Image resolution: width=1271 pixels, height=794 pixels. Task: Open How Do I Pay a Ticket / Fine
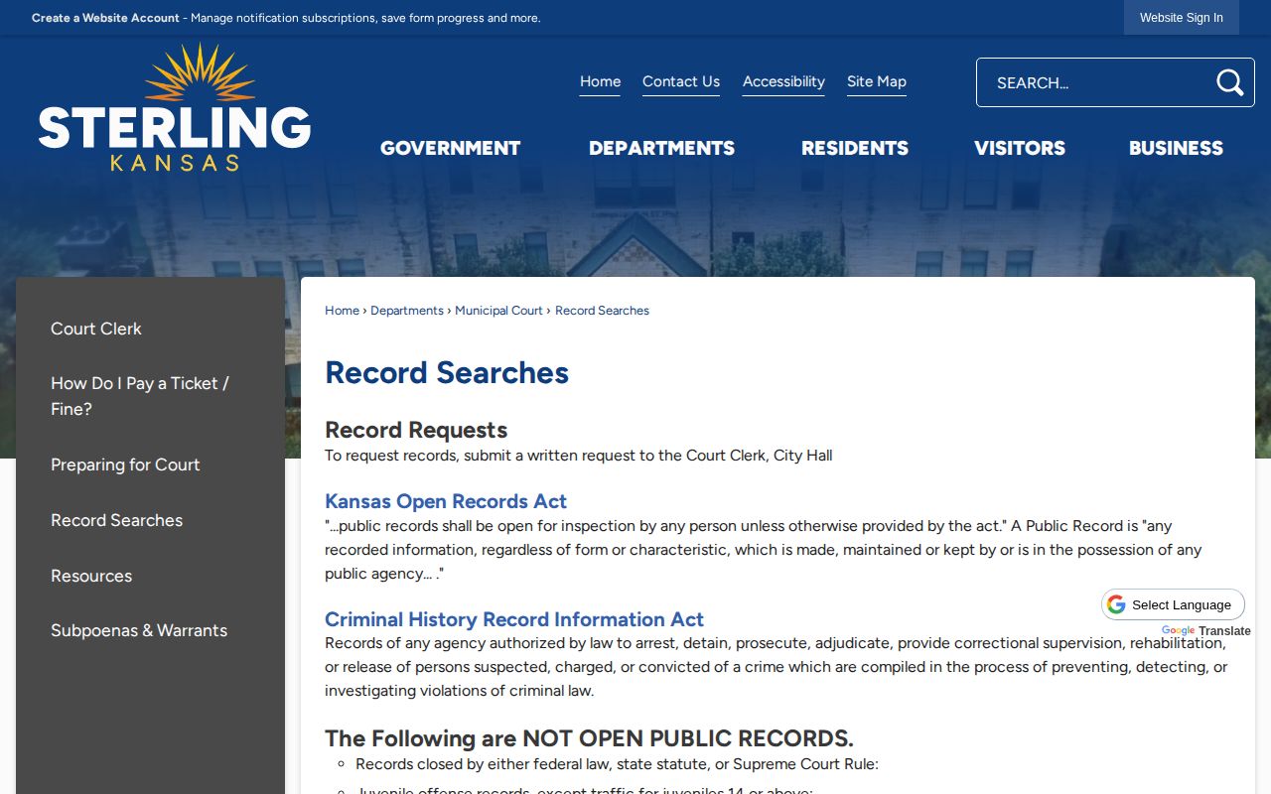[x=140, y=396]
